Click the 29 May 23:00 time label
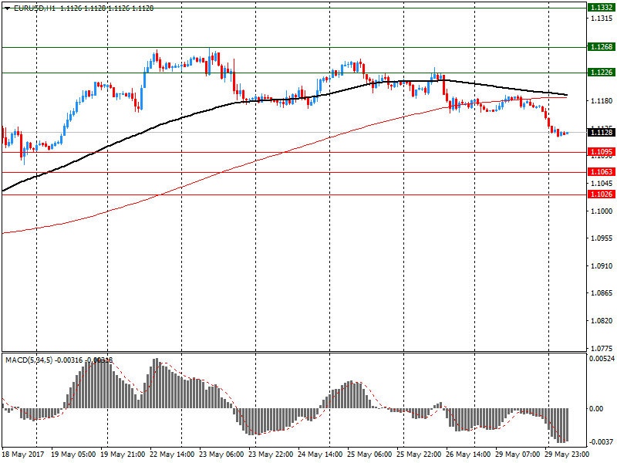This screenshot has height=463, width=617. 567,454
